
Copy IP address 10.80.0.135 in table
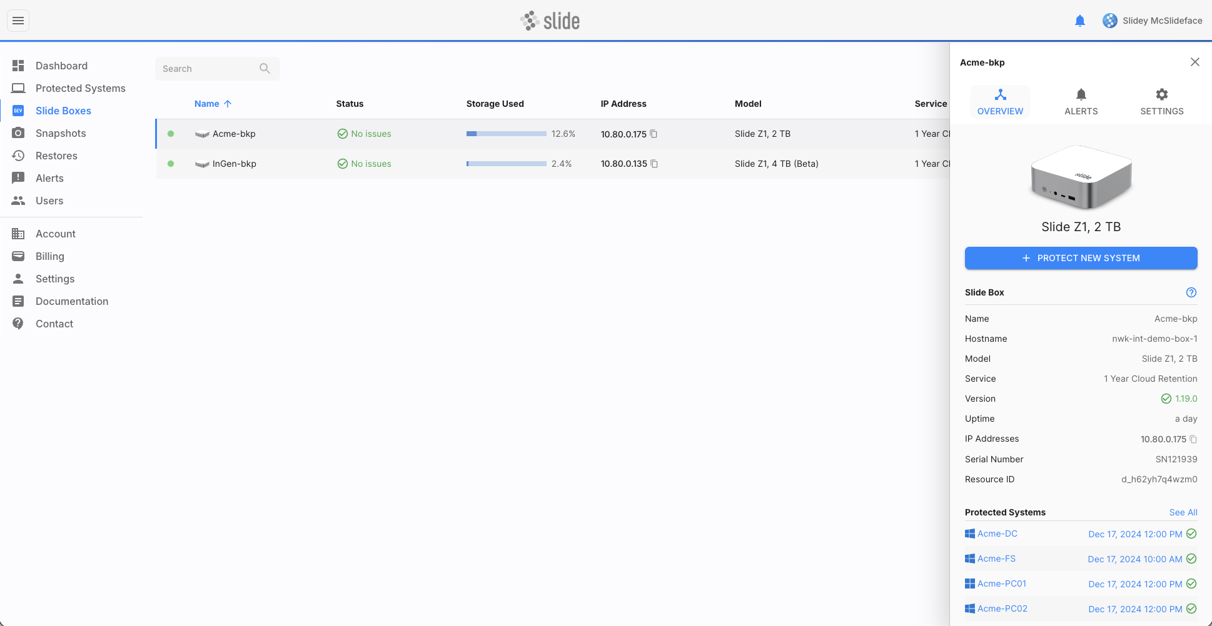click(654, 164)
